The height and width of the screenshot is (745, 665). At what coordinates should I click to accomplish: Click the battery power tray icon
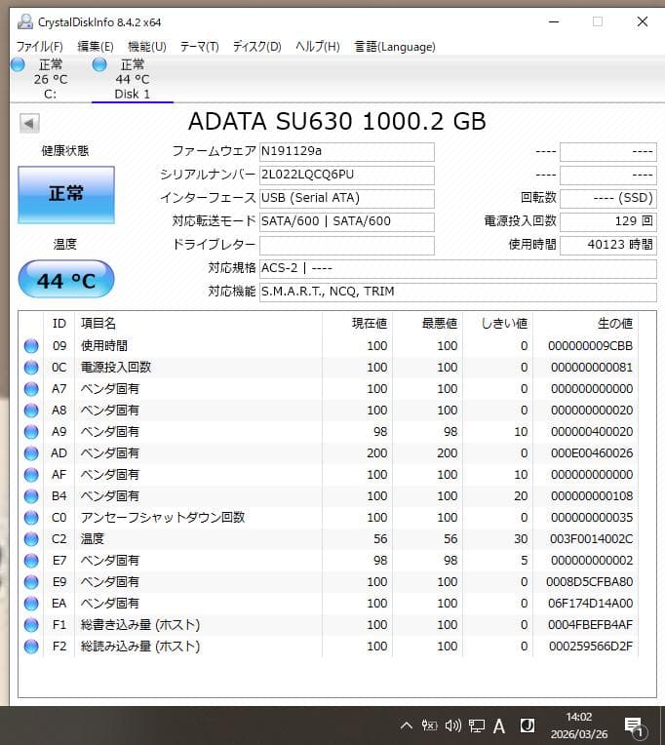click(429, 725)
